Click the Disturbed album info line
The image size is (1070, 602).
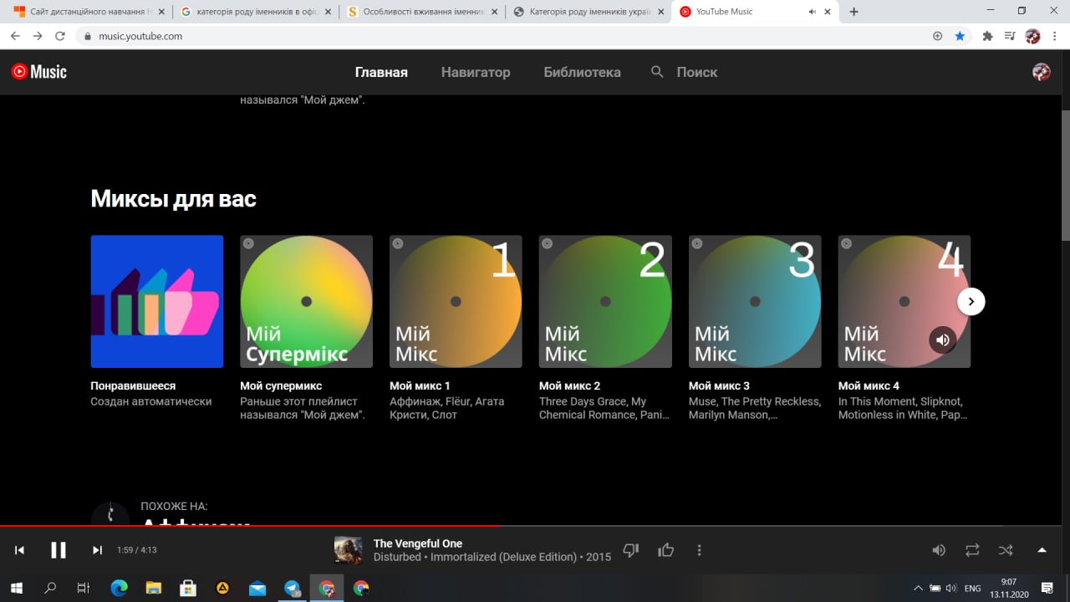(492, 557)
